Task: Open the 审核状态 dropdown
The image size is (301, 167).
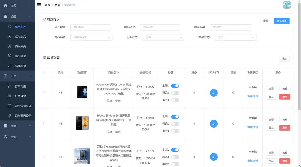Action: pyautogui.click(x=235, y=38)
